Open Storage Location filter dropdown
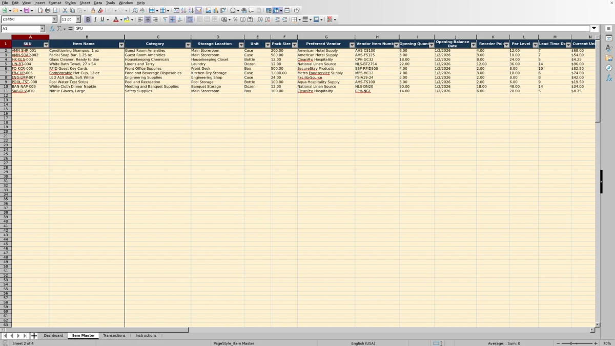 [241, 45]
